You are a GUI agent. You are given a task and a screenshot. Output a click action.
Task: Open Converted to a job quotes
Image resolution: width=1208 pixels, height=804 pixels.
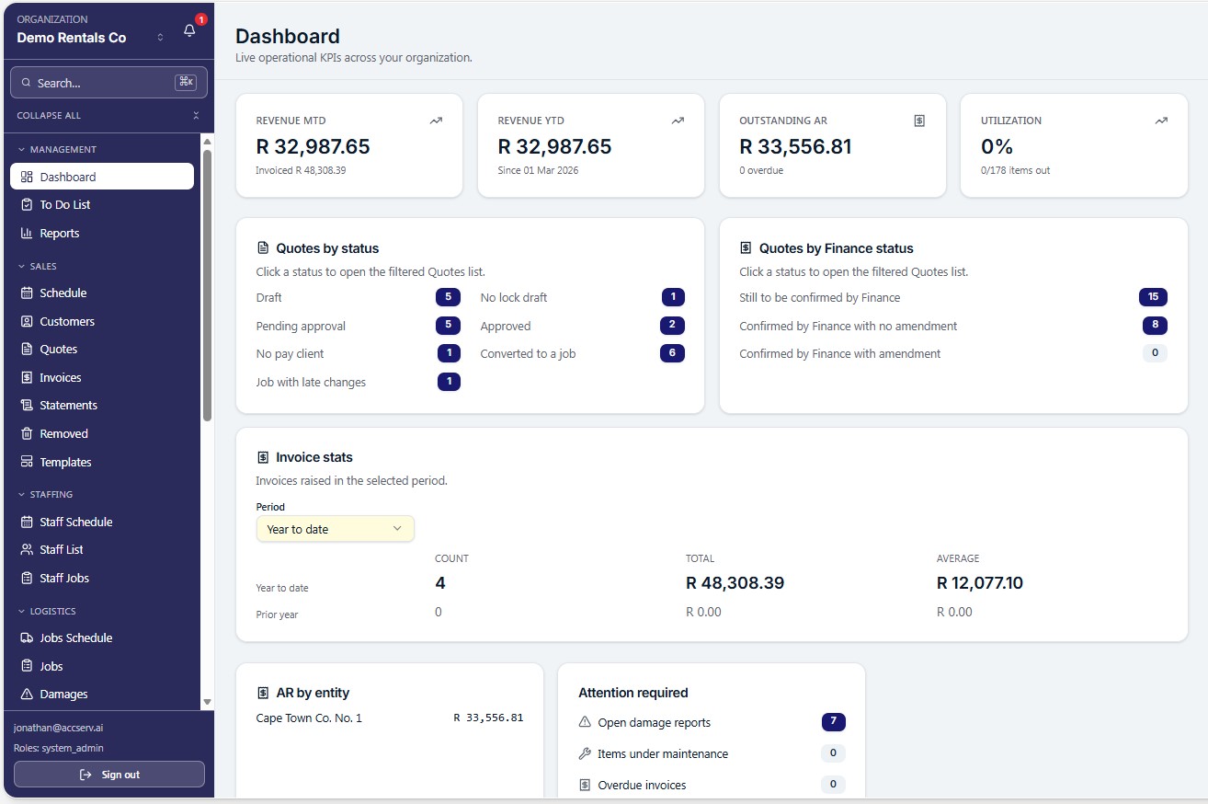(583, 353)
